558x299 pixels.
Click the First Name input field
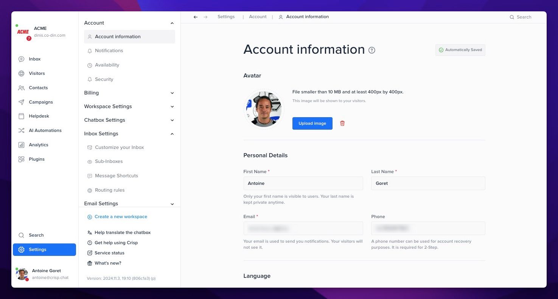[x=303, y=183]
